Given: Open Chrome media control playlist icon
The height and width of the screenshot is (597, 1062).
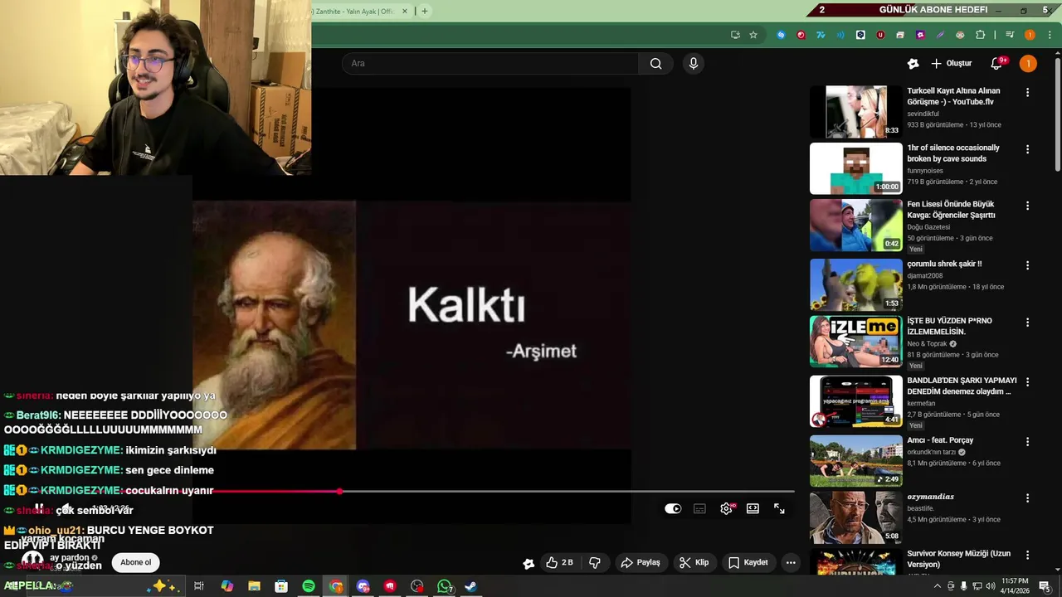Looking at the screenshot, I should click(1010, 35).
